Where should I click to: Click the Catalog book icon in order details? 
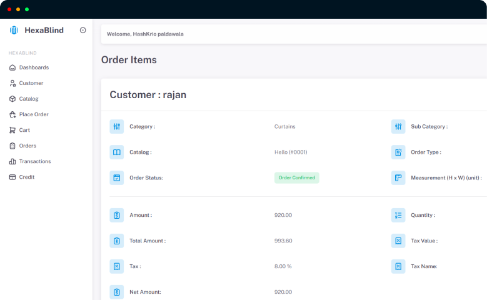pyautogui.click(x=117, y=152)
